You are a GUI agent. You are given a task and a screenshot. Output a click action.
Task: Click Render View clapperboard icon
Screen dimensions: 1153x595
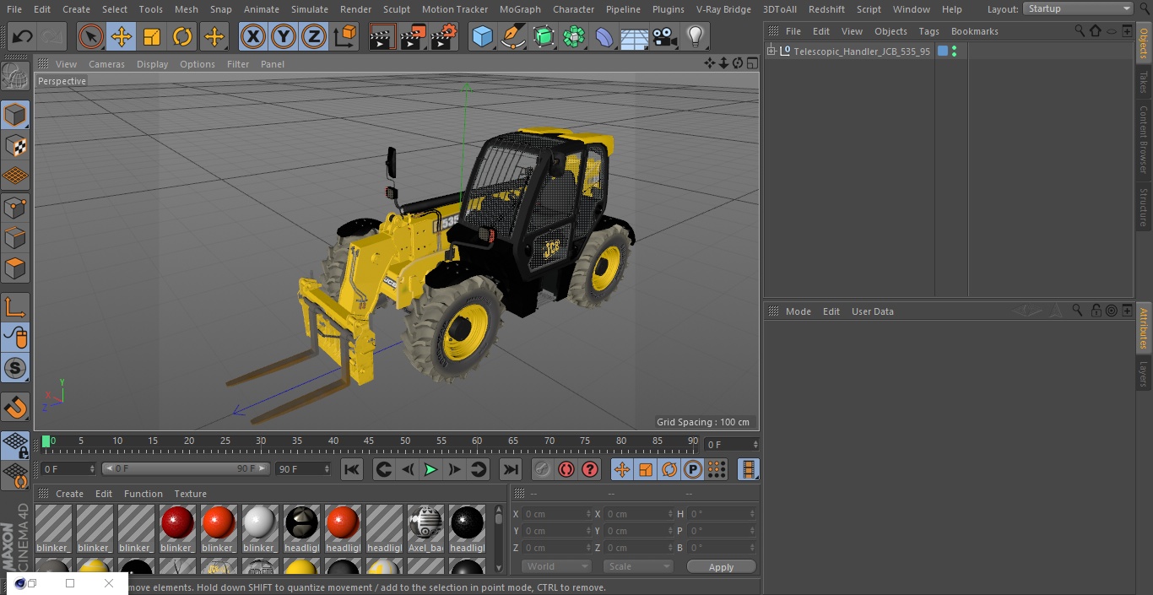pos(382,36)
